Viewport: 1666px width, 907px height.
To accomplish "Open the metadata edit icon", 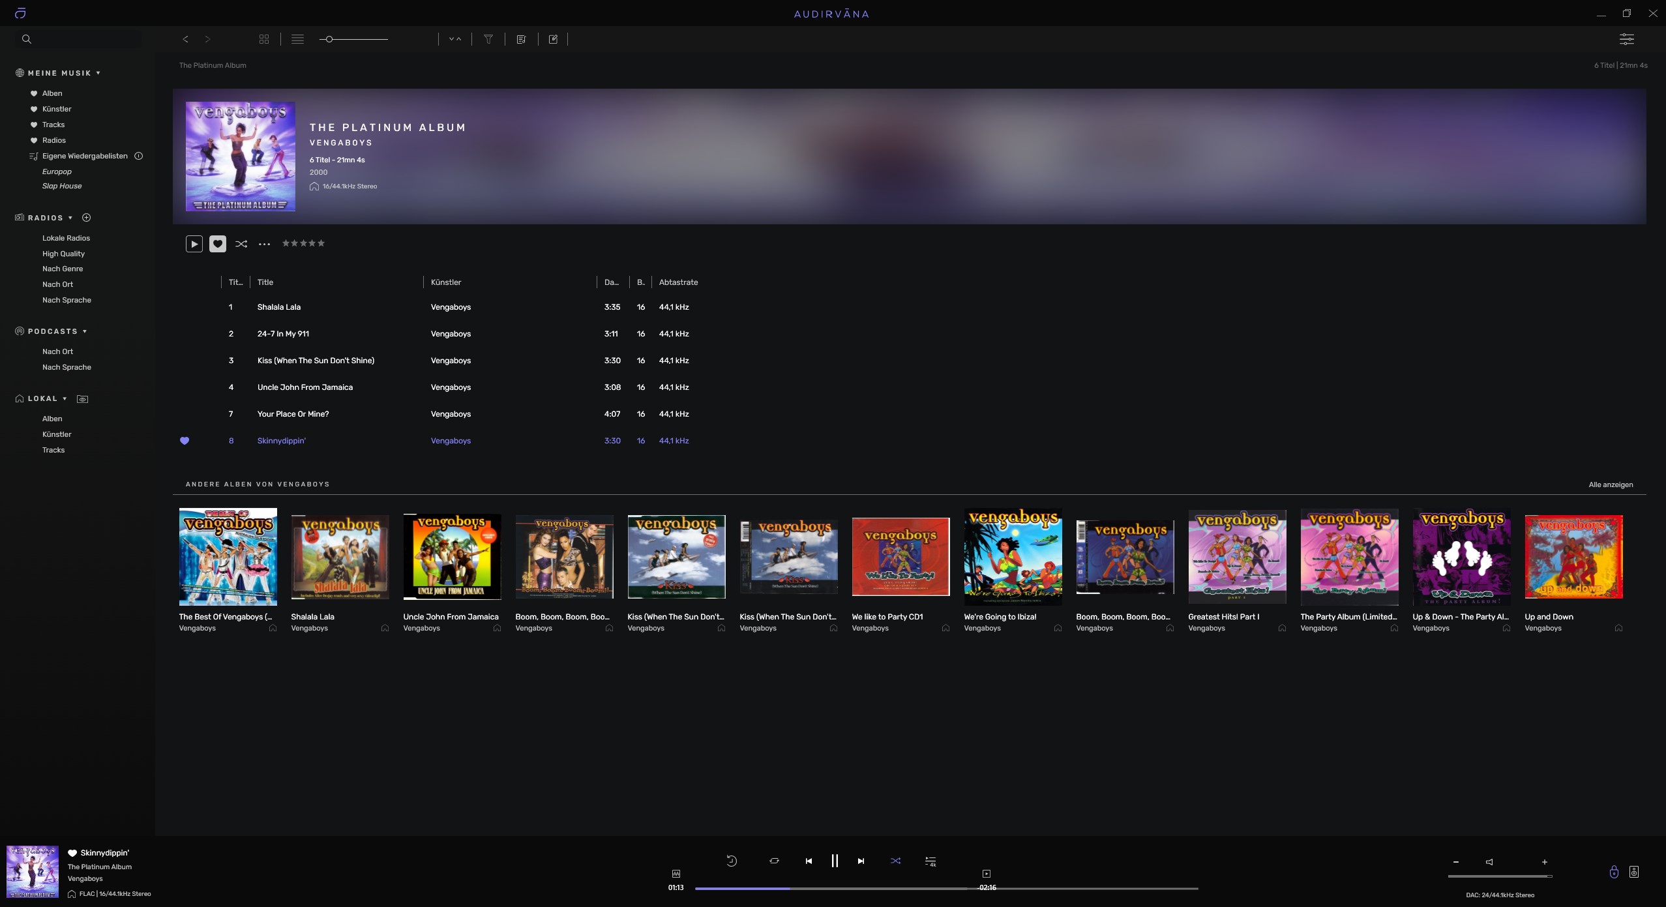I will coord(553,39).
